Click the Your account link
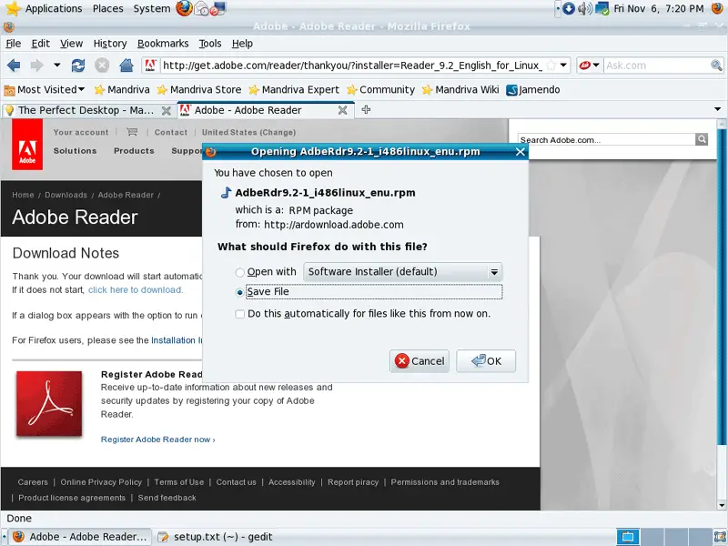This screenshot has width=728, height=546. pyautogui.click(x=81, y=132)
